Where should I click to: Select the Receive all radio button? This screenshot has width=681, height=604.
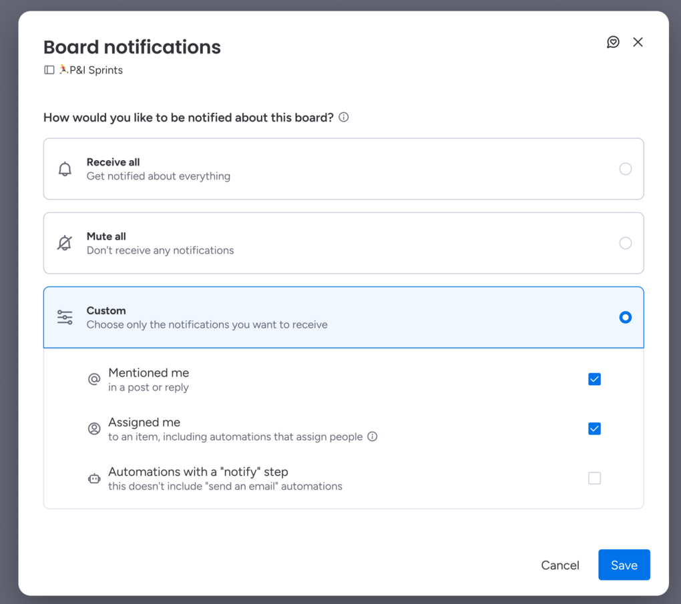pyautogui.click(x=625, y=169)
